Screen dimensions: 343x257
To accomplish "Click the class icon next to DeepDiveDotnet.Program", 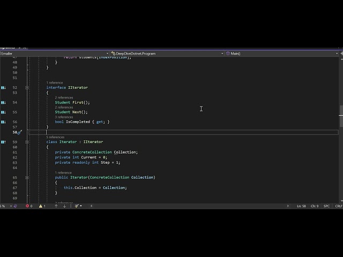I will 113,54.
